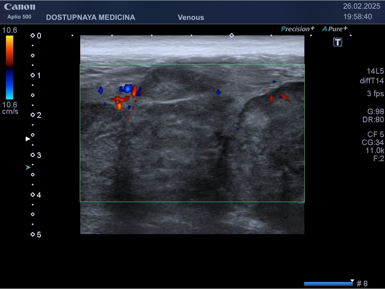Click the color Doppler velocity scale bar
Viewport: 385px width, 289px height.
pos(10,67)
